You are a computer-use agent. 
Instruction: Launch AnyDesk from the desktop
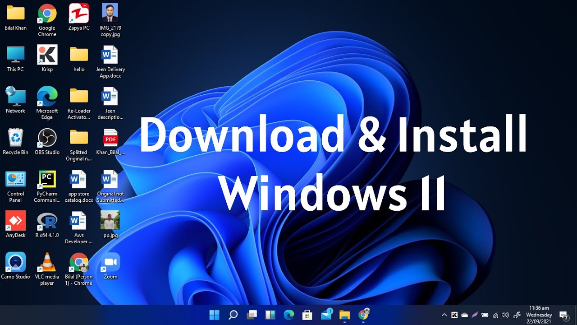pyautogui.click(x=15, y=225)
